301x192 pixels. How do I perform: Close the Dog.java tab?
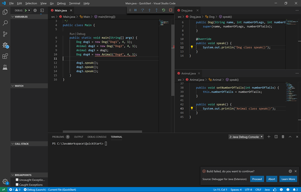point(198,10)
